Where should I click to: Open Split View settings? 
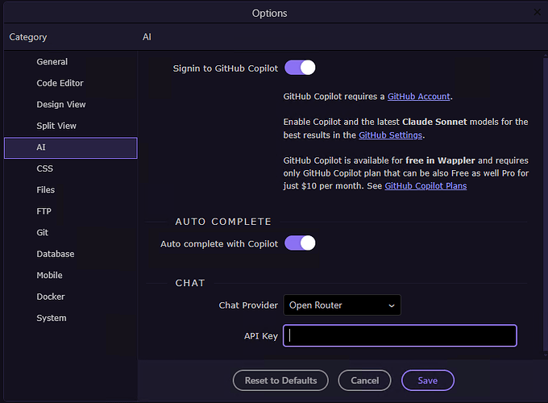coord(71,126)
